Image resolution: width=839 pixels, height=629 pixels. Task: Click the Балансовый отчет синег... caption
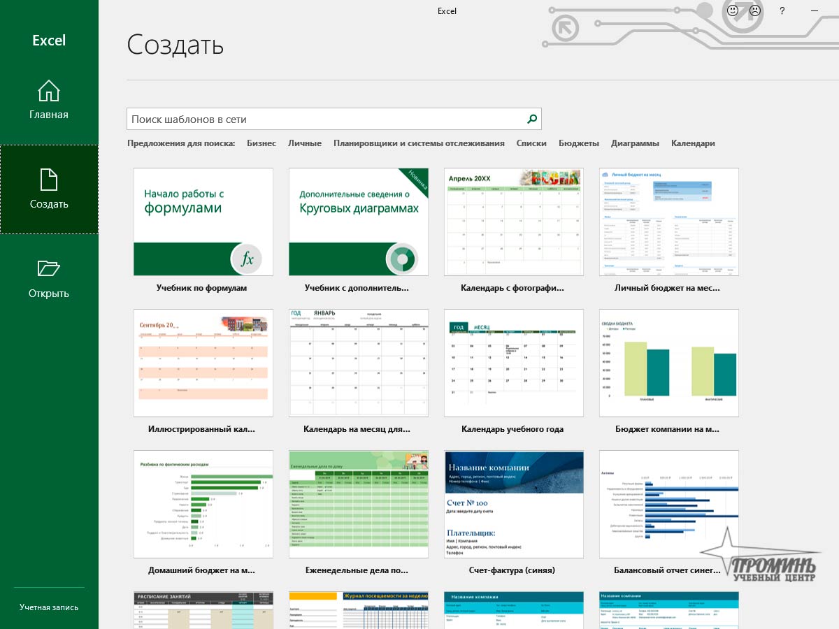click(667, 570)
